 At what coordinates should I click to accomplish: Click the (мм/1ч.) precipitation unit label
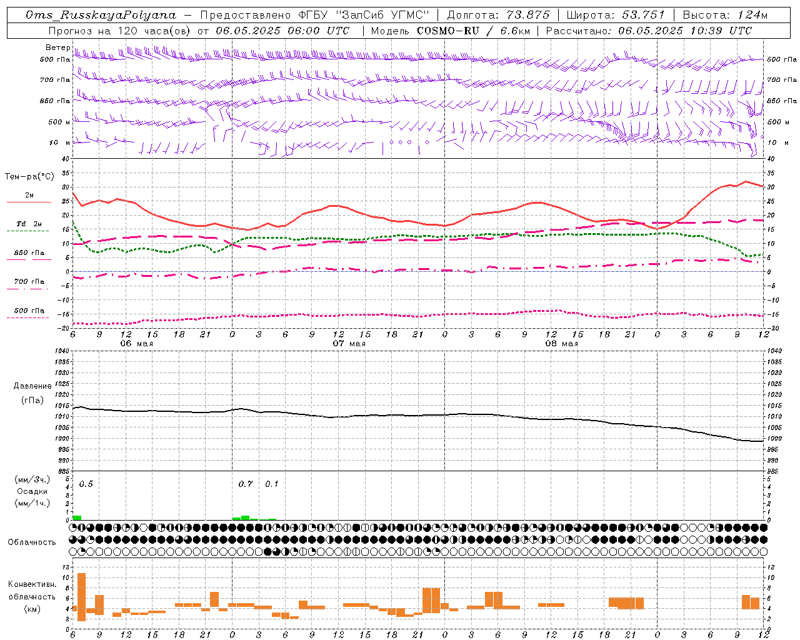32,503
